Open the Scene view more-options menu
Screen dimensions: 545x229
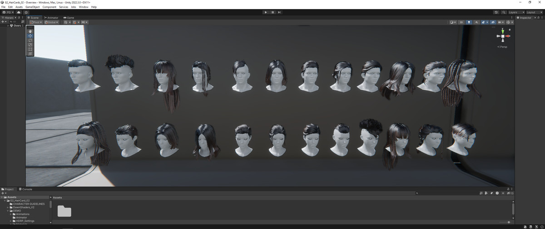(512, 18)
